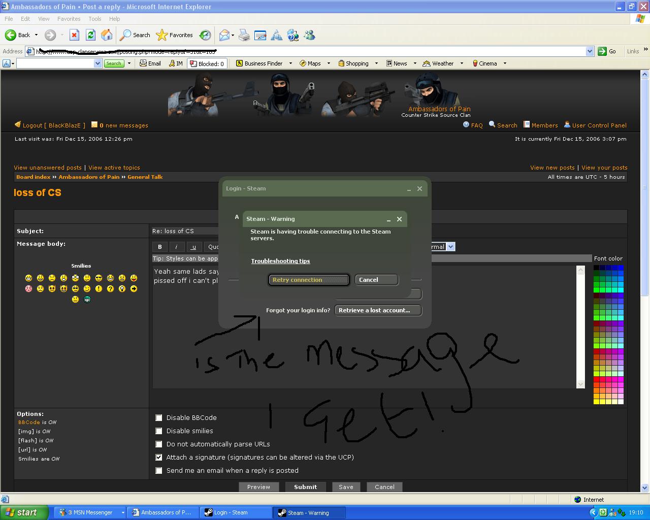This screenshot has width=650, height=520.
Task: Pick the bright red font color swatch
Action: [x=597, y=379]
